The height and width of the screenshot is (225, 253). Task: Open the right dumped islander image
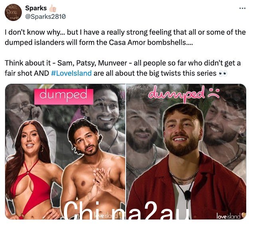[186, 151]
